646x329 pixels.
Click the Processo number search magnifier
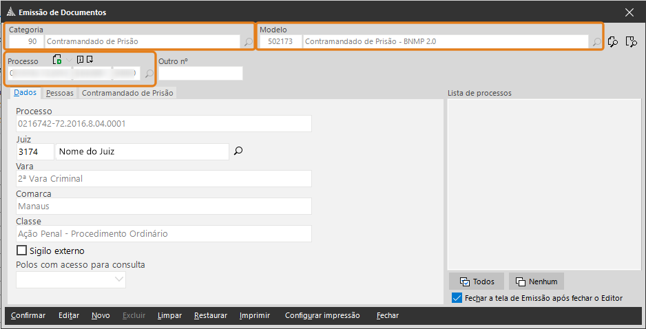pyautogui.click(x=149, y=74)
